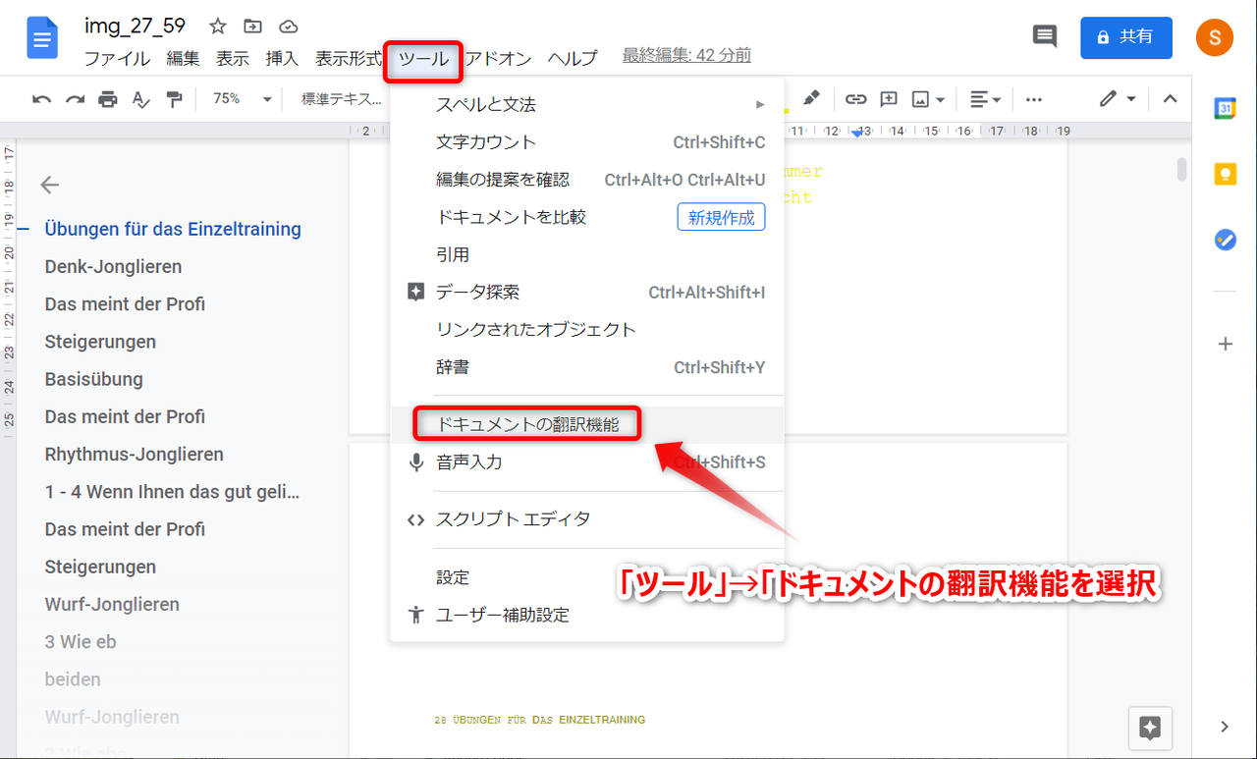Open the text alignment options
The image size is (1257, 759).
coord(985,99)
